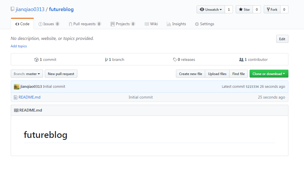Click the Add topics link
The height and width of the screenshot is (173, 304).
19,46
